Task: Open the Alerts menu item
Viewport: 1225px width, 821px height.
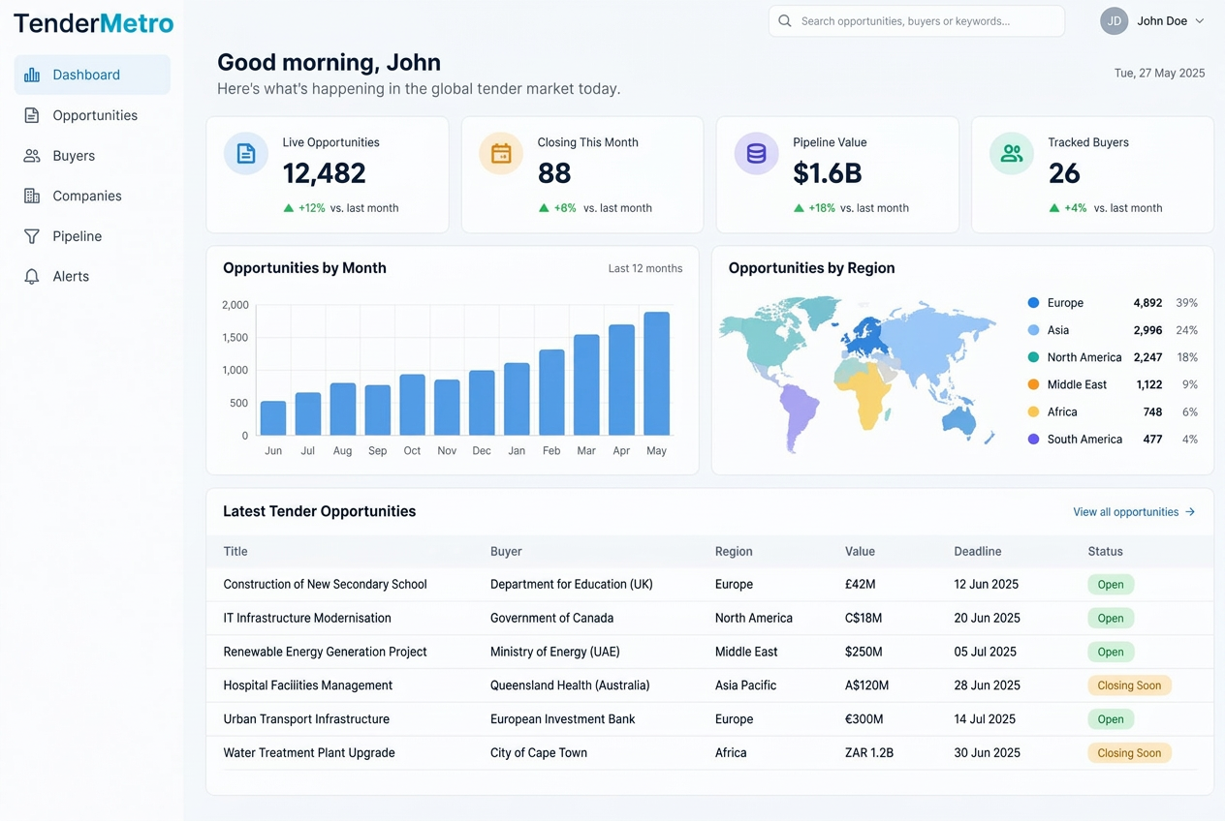Action: tap(92, 277)
